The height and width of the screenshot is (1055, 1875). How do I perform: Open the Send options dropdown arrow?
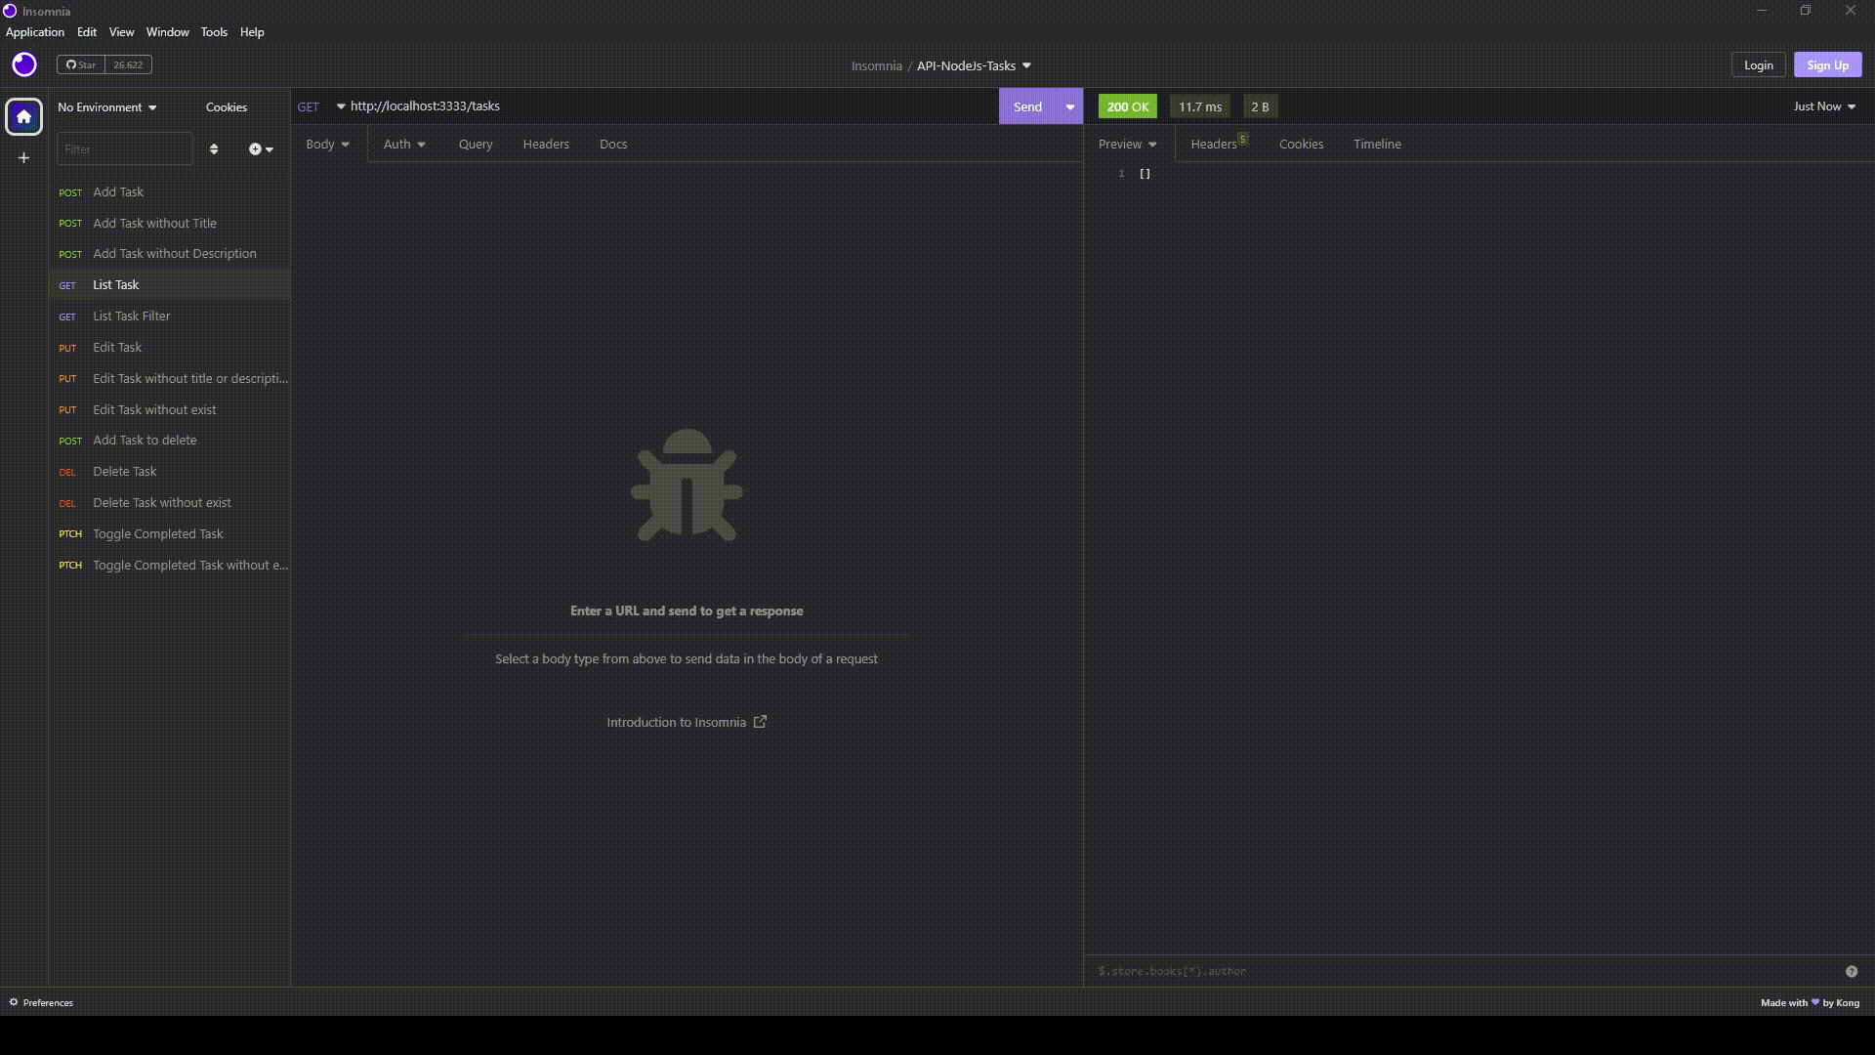click(x=1070, y=106)
